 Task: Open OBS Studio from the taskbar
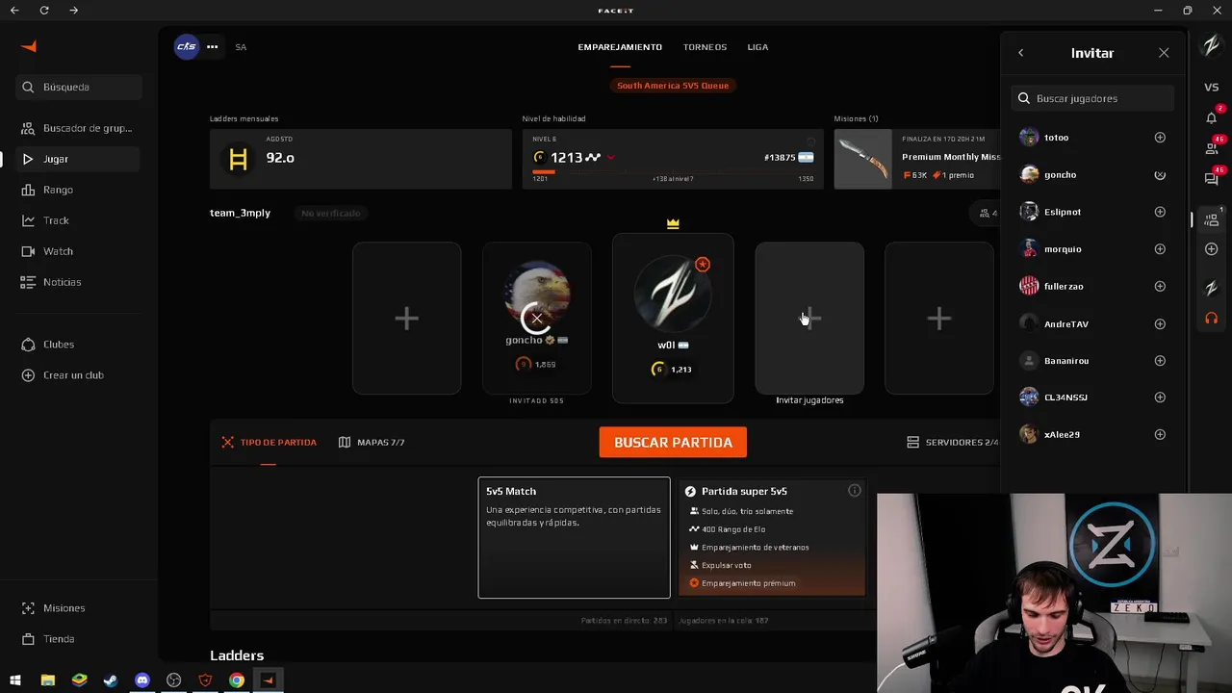pos(174,680)
